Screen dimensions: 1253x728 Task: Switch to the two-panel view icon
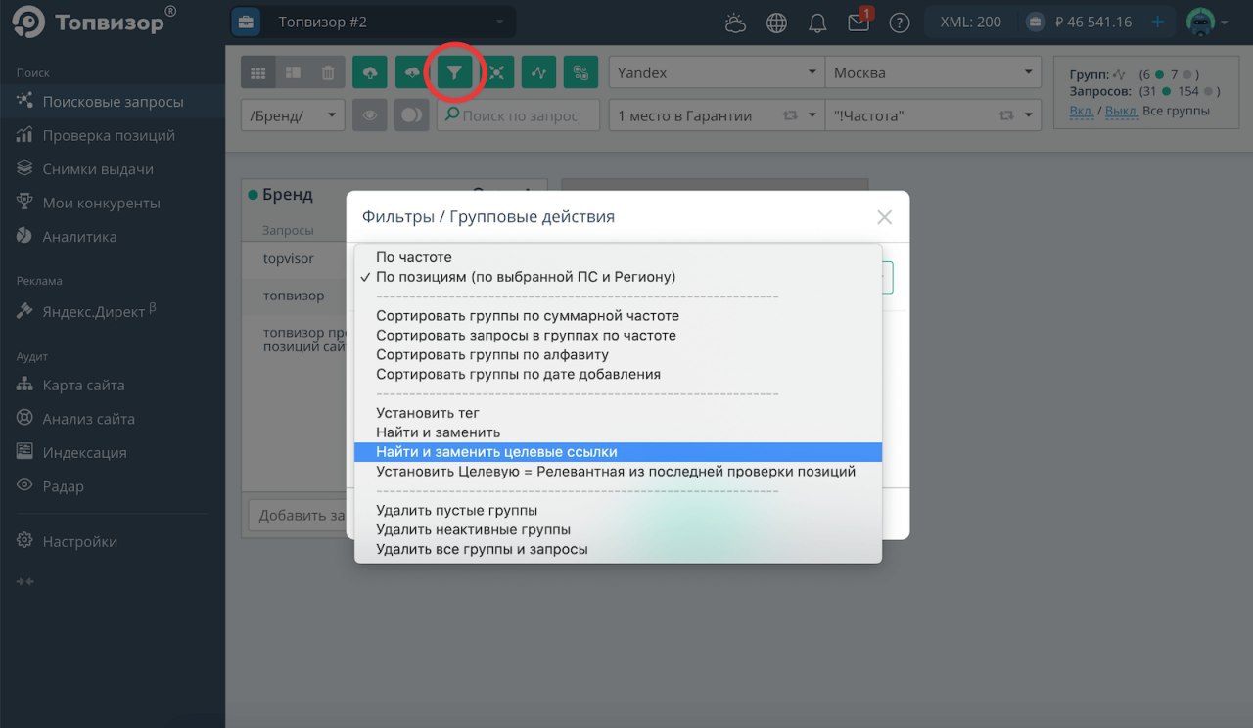293,72
